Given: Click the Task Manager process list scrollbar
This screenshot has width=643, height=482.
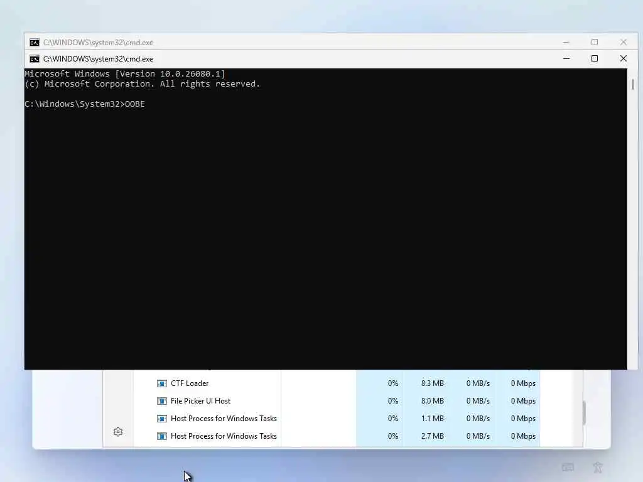Looking at the screenshot, I should pos(584,413).
